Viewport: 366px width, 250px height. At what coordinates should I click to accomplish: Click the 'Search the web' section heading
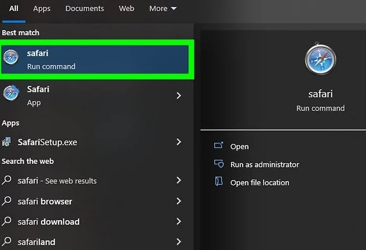click(x=28, y=161)
